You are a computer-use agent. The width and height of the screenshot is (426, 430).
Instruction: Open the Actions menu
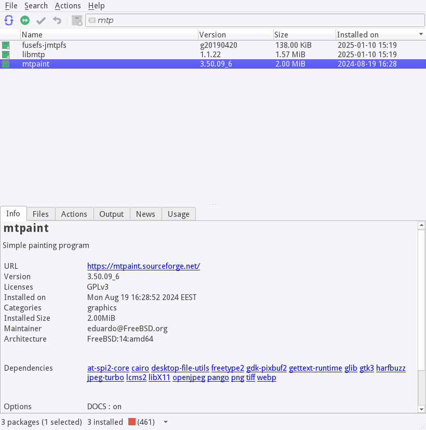(x=68, y=6)
